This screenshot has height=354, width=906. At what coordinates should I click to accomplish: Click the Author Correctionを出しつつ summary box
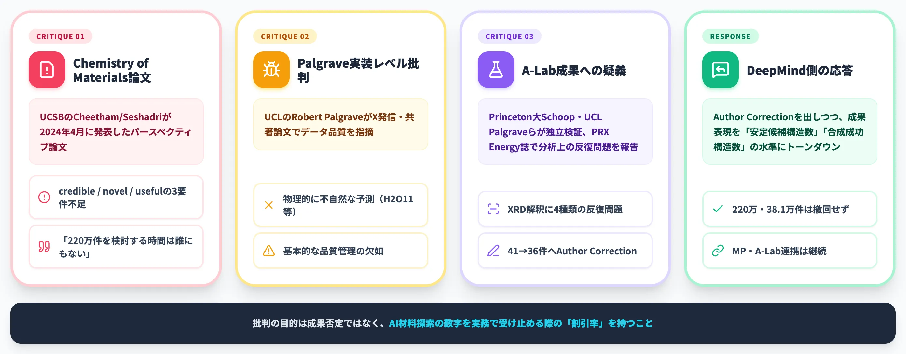pyautogui.click(x=789, y=131)
